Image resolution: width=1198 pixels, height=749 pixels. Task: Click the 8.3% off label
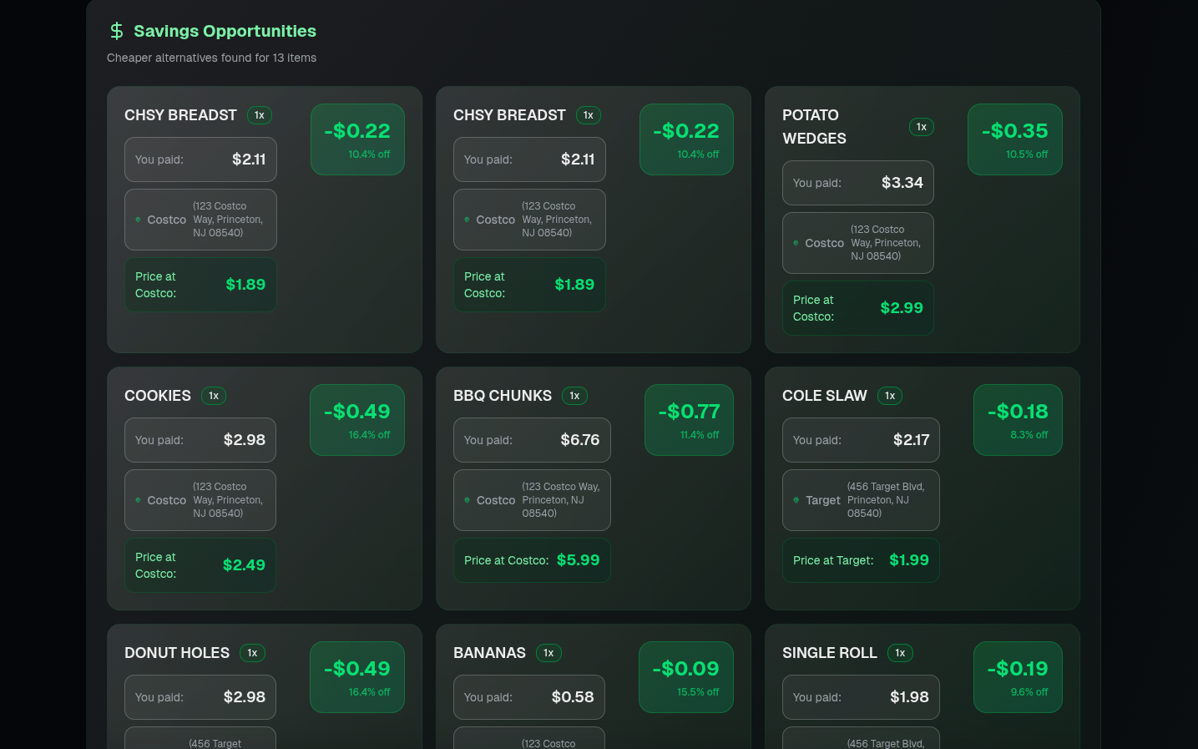pyautogui.click(x=1029, y=435)
